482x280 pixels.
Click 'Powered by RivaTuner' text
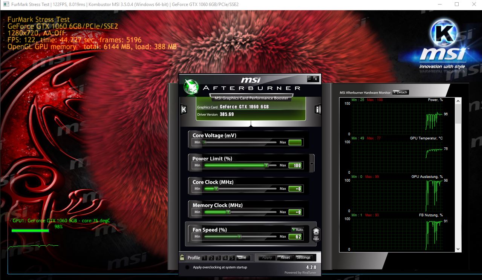pos(300,272)
